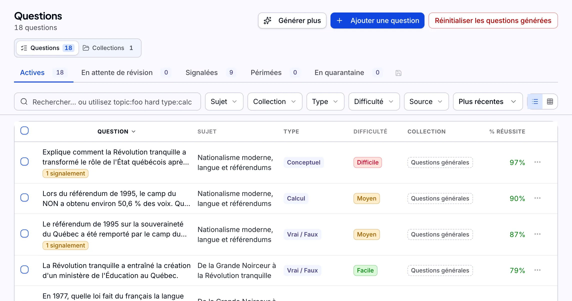
Task: Open the Sujet filter dropdown
Action: 224,101
